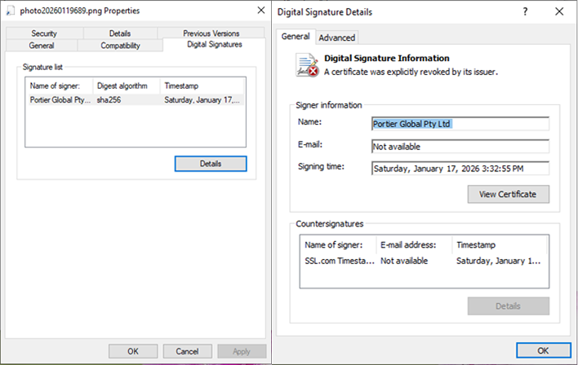This screenshot has height=365, width=578.
Task: Close the Digital Signature Details dialog
Action: (558, 11)
